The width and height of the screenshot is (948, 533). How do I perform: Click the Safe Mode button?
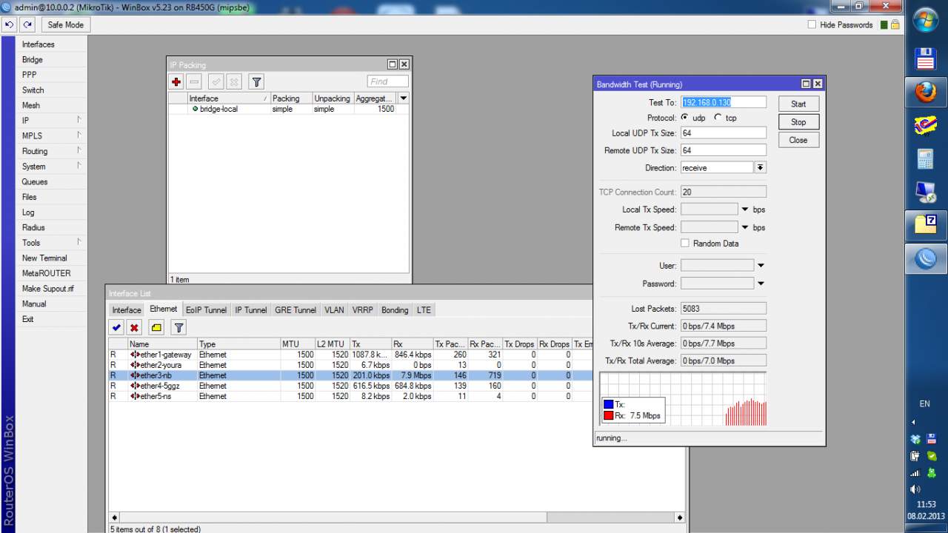65,24
